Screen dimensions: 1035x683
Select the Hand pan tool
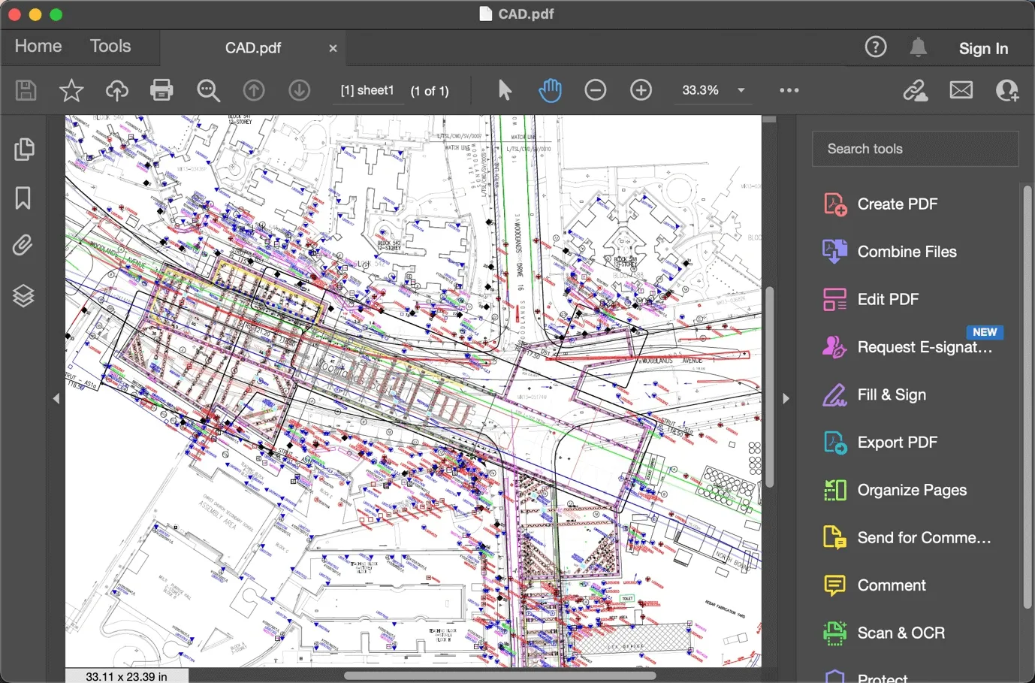[x=550, y=90]
